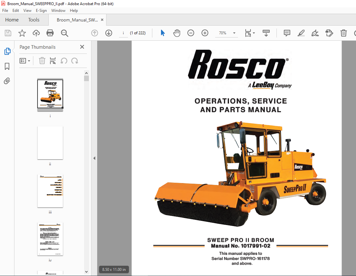This screenshot has height=276, width=356.
Task: Expand the fit page options arrow
Action: point(254,33)
